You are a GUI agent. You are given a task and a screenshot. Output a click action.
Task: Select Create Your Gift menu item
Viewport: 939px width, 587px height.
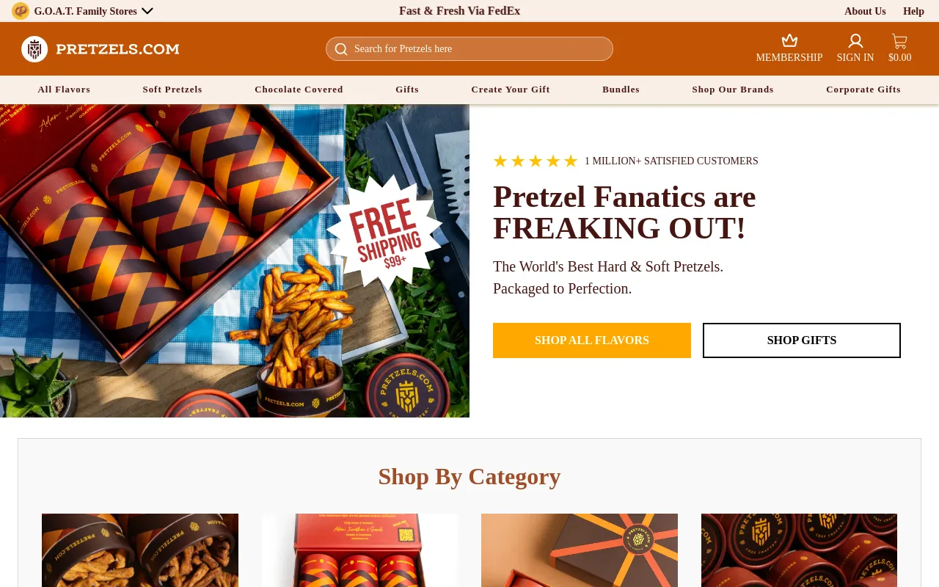[511, 90]
